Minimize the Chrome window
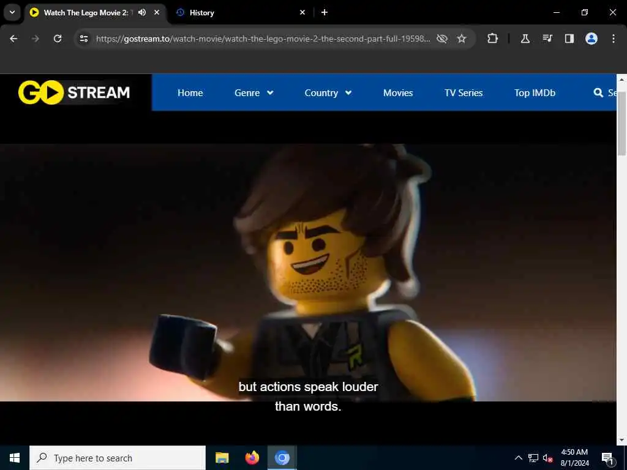627x470 pixels. click(556, 12)
